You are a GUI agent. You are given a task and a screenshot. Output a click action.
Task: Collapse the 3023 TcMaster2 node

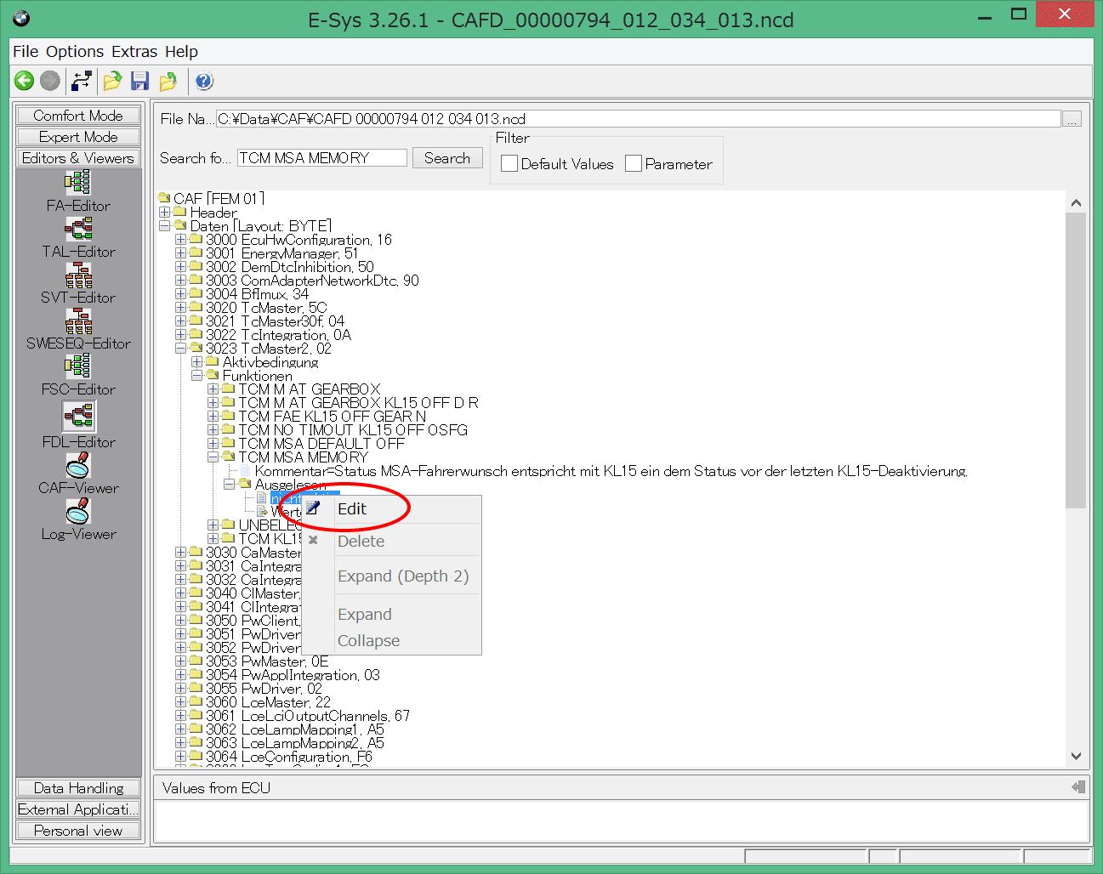pyautogui.click(x=180, y=349)
